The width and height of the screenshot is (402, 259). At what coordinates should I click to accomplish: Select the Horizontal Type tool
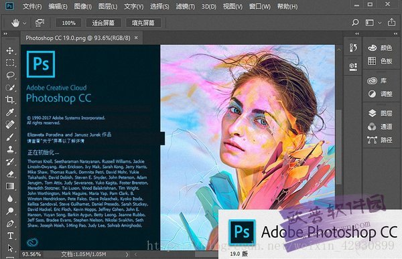tap(10, 236)
